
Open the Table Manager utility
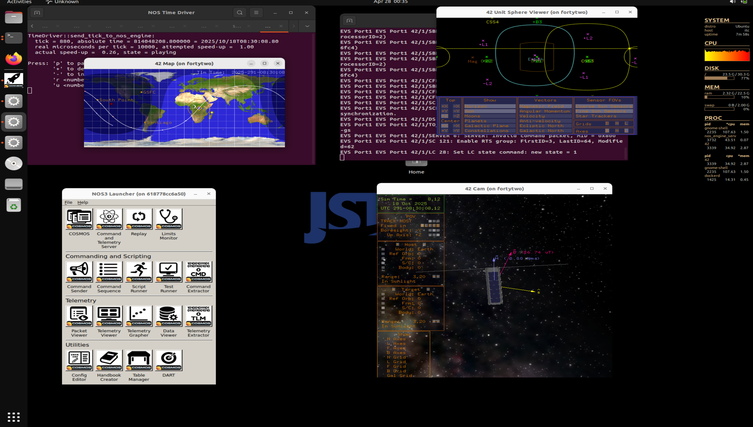pos(139,360)
